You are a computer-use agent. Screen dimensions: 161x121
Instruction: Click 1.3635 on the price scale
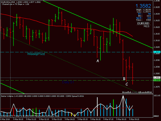click(157, 7)
